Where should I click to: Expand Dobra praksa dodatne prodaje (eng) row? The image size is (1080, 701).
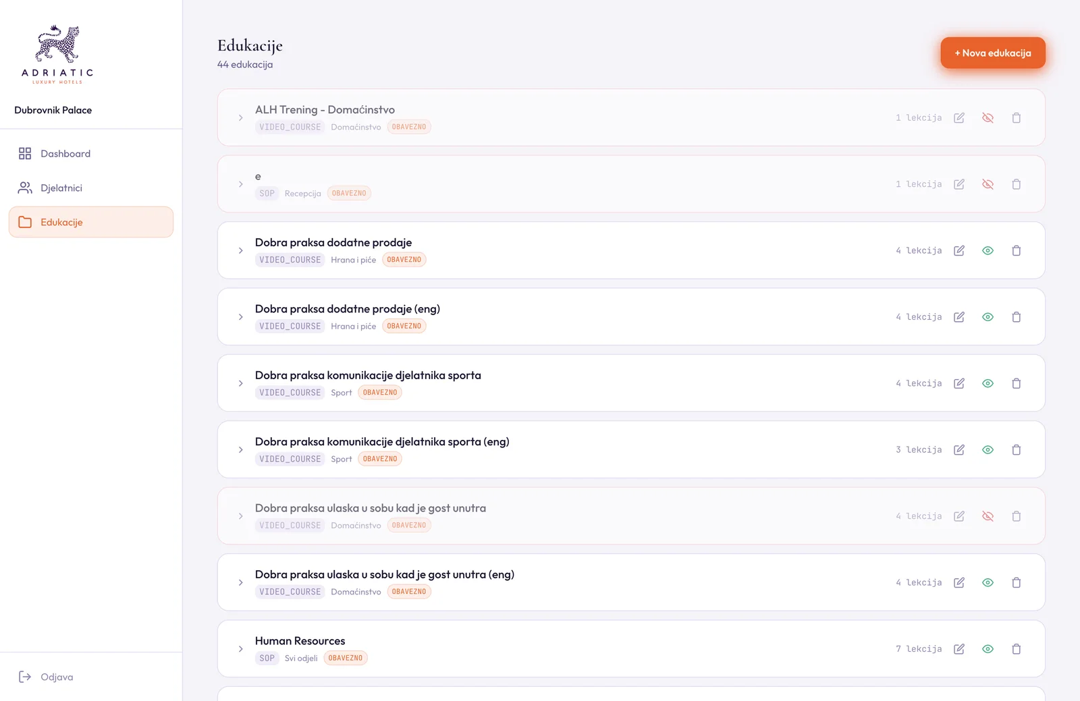coord(240,317)
